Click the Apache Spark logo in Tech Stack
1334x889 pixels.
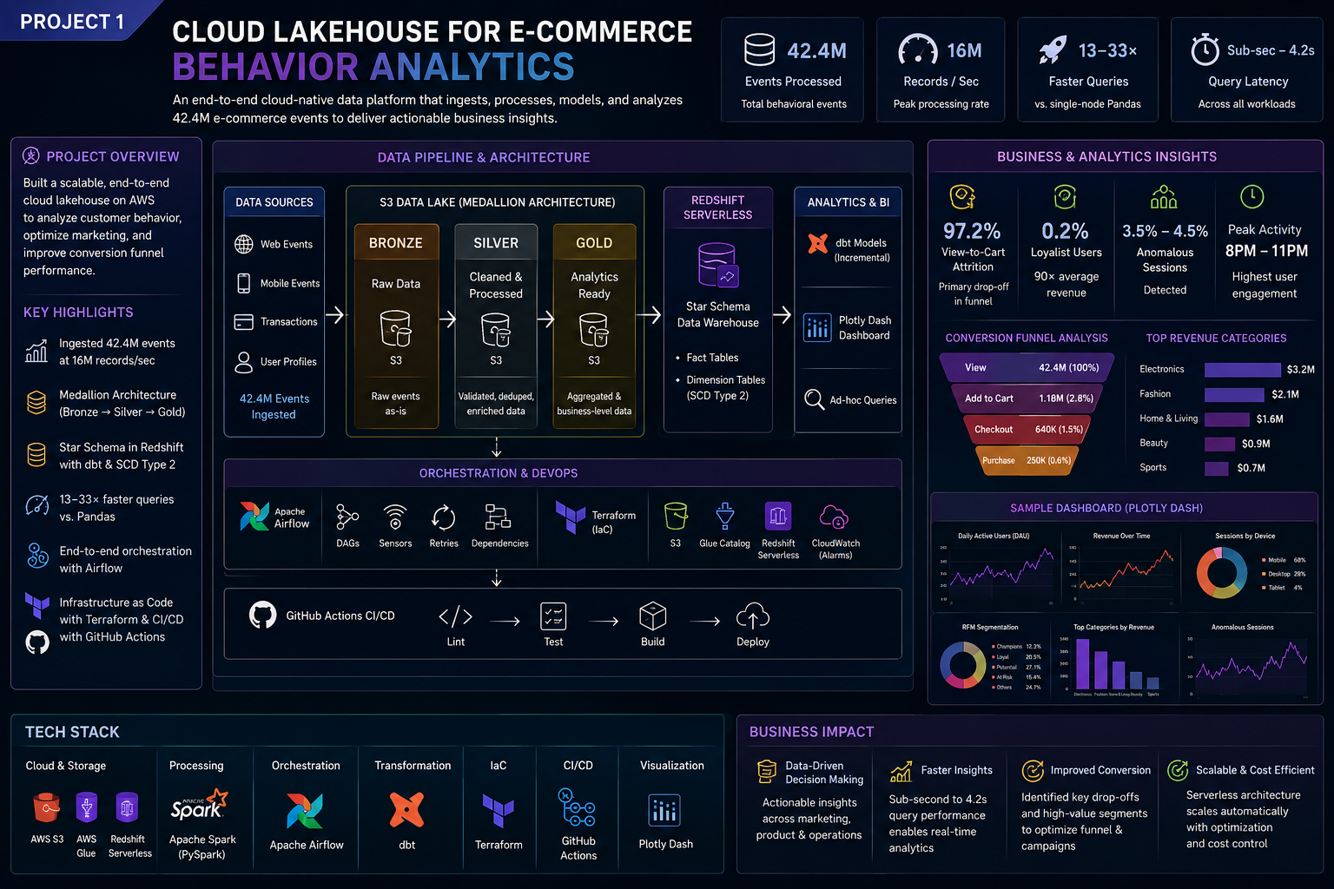tap(199, 806)
